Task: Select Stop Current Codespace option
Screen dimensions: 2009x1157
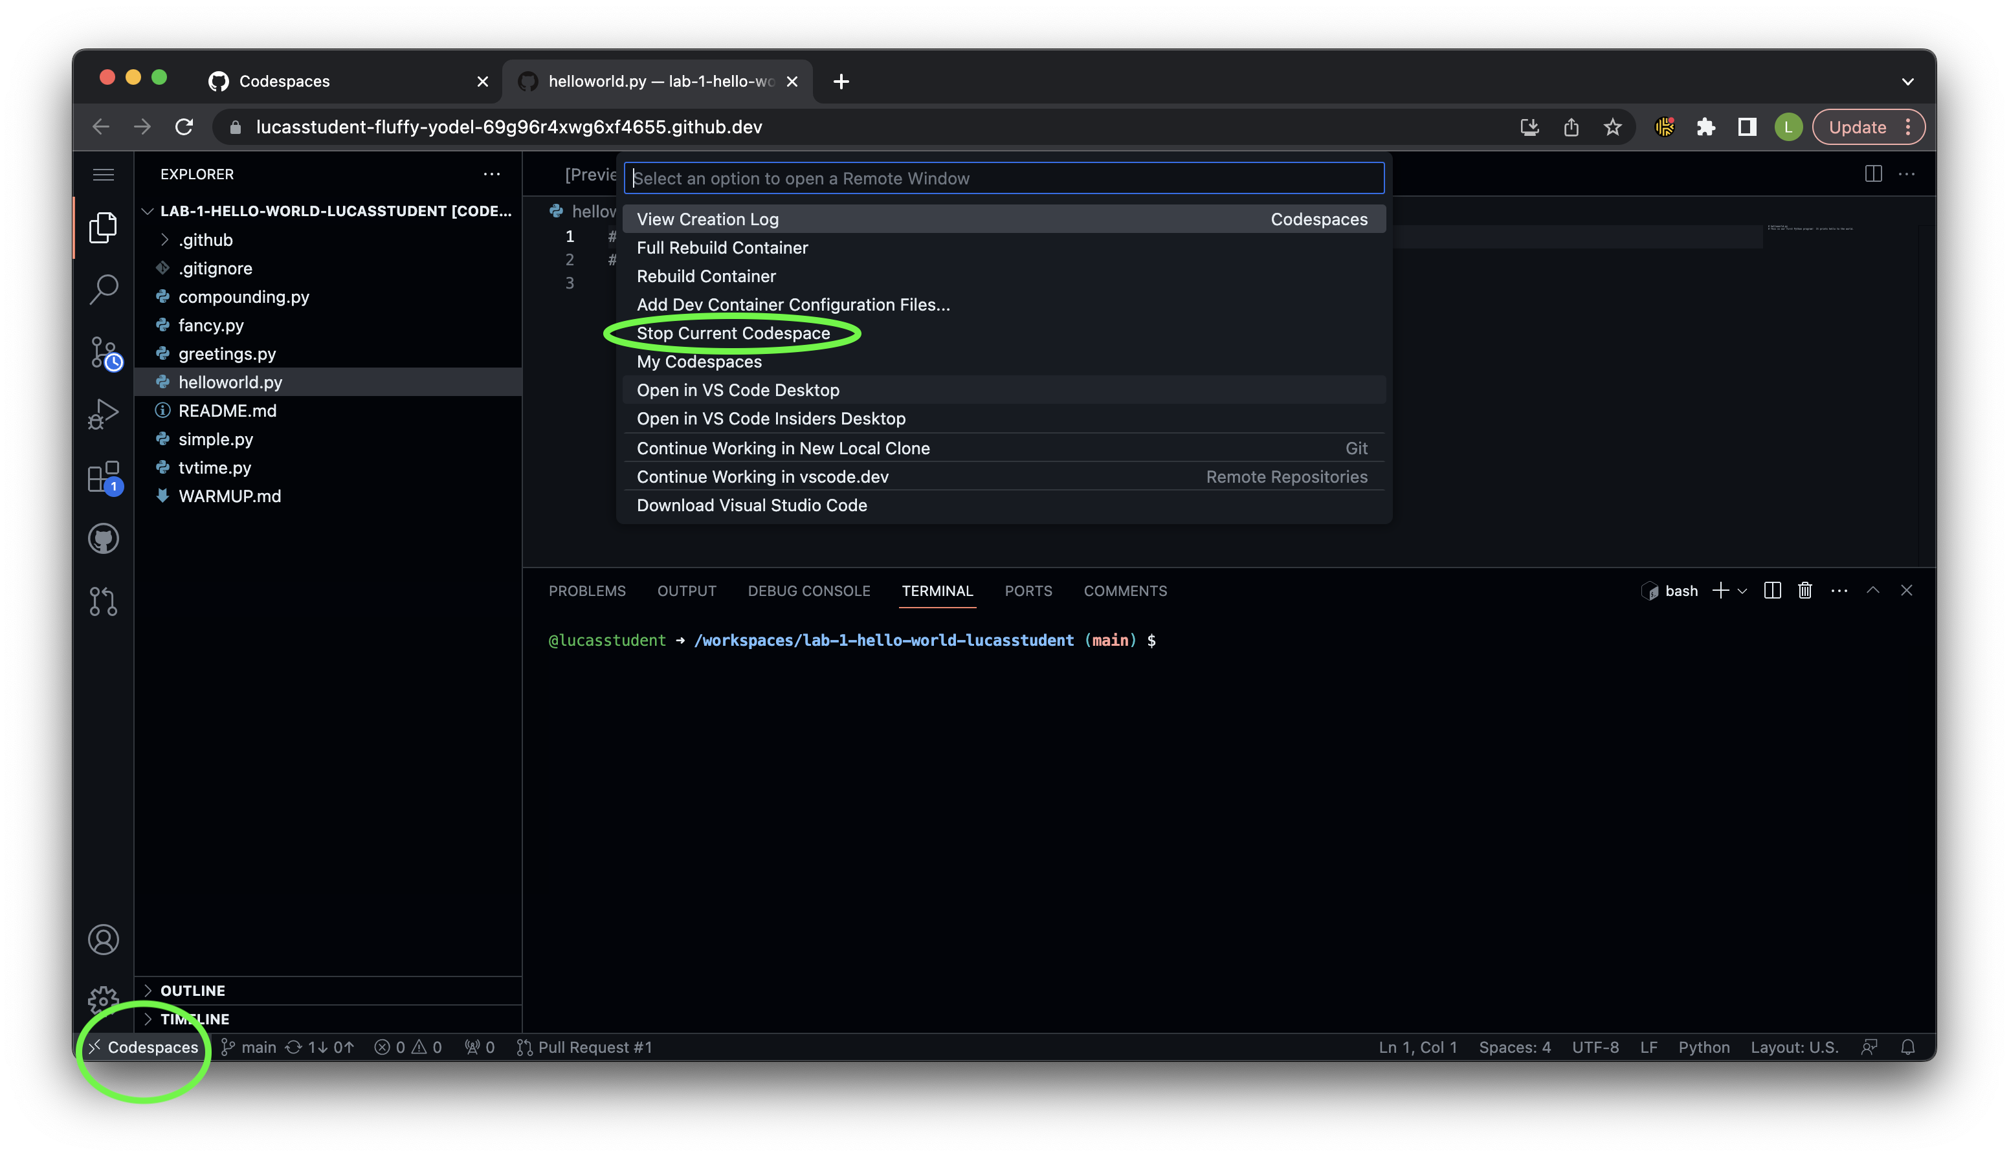Action: click(1004, 334)
